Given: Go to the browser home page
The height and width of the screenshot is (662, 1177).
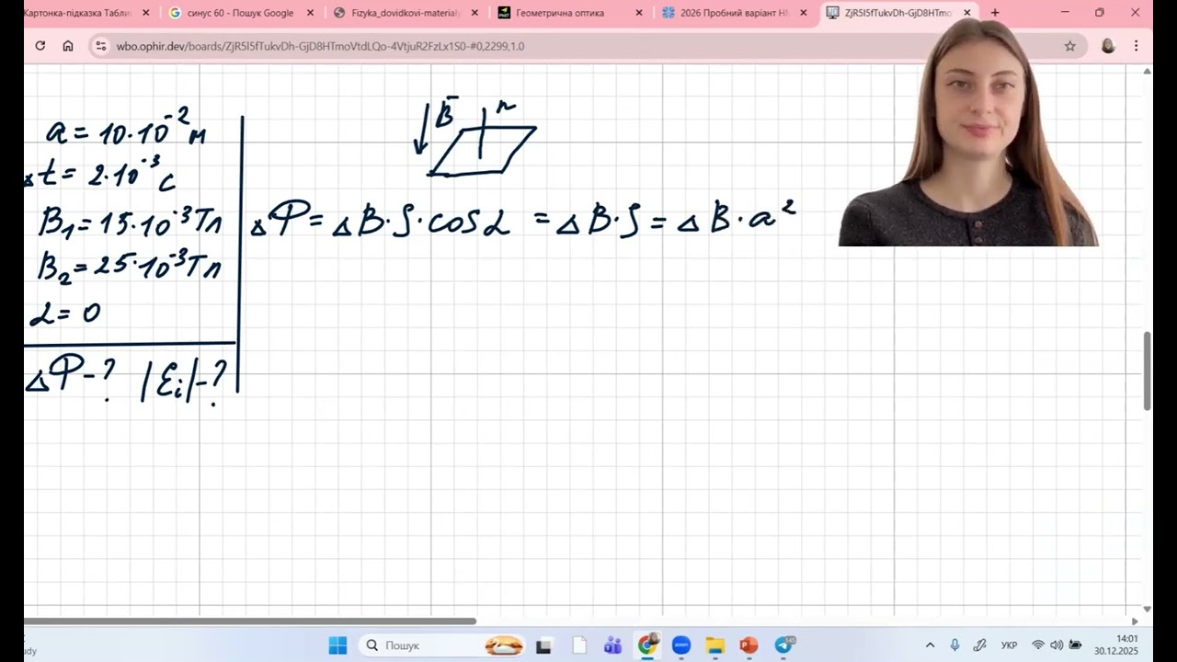Looking at the screenshot, I should [x=68, y=46].
